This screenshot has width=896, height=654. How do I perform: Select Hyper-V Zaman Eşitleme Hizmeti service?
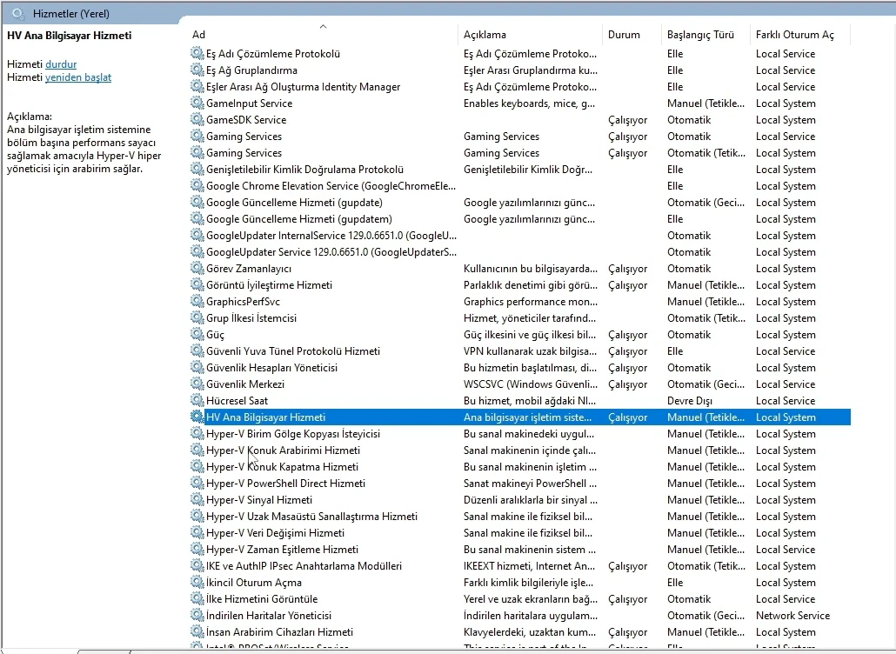tap(283, 550)
